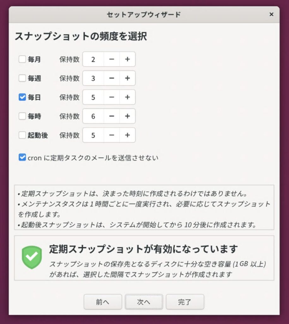Increase the 毎月 retention count with plus
289x324 pixels.
click(x=127, y=59)
